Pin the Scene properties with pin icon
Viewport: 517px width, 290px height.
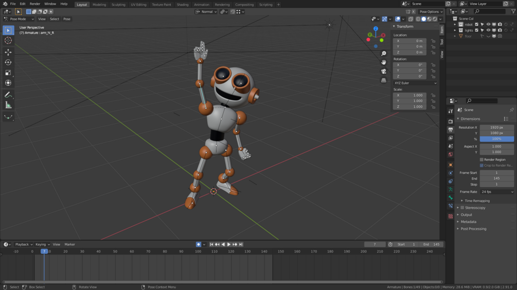(x=511, y=110)
